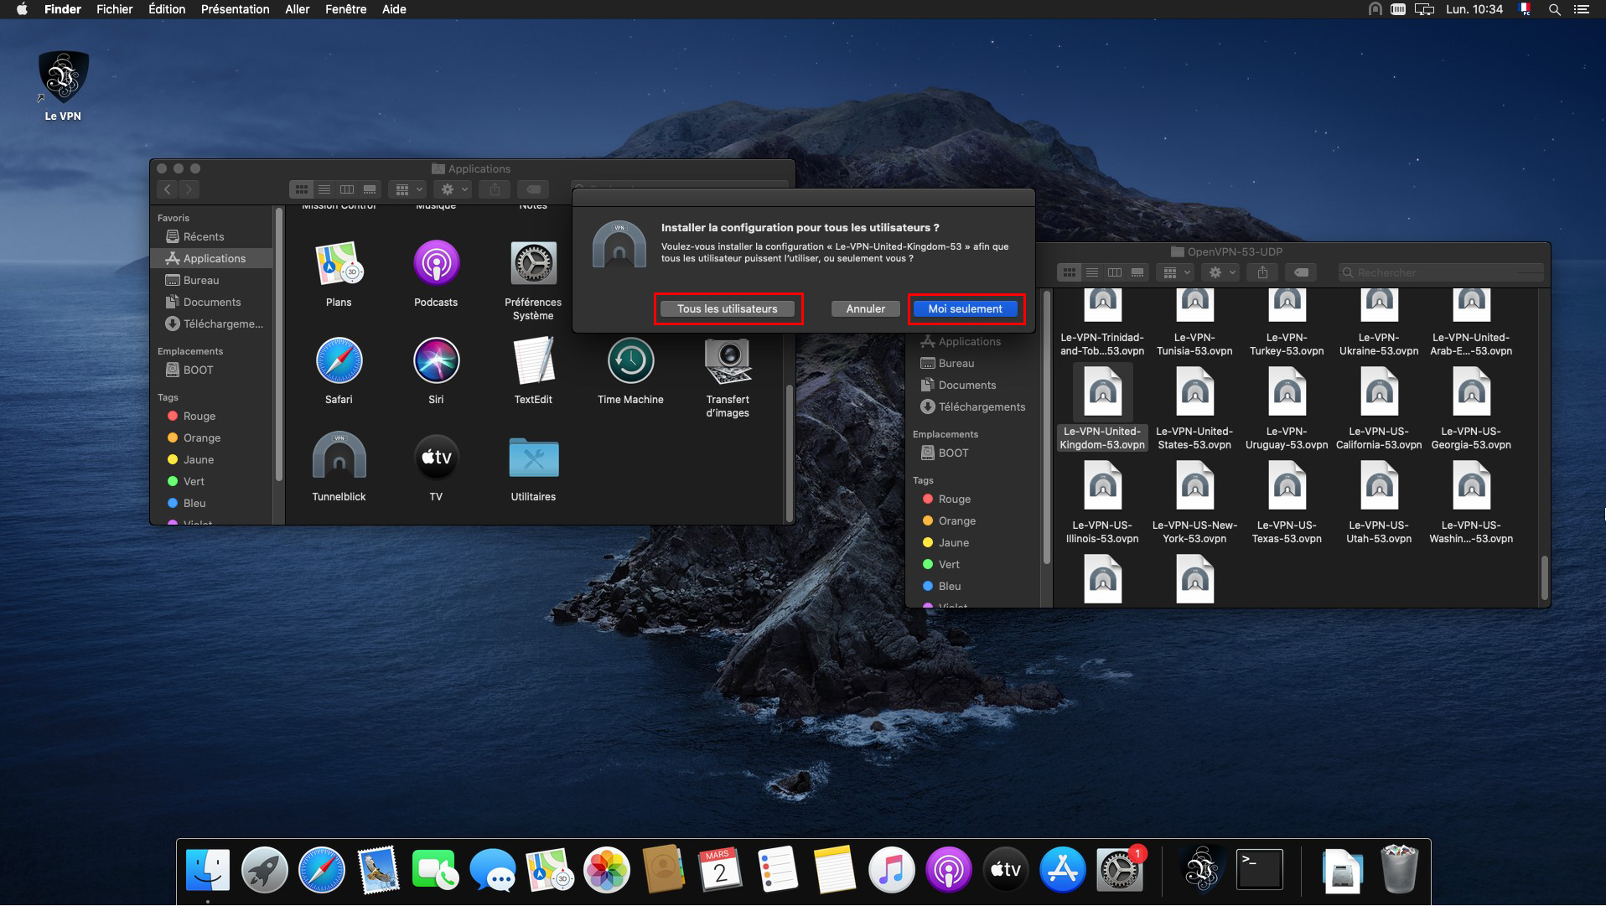
Task: Choose the Orange tag in OpenVPN-53-UDP sidebar
Action: [972, 520]
